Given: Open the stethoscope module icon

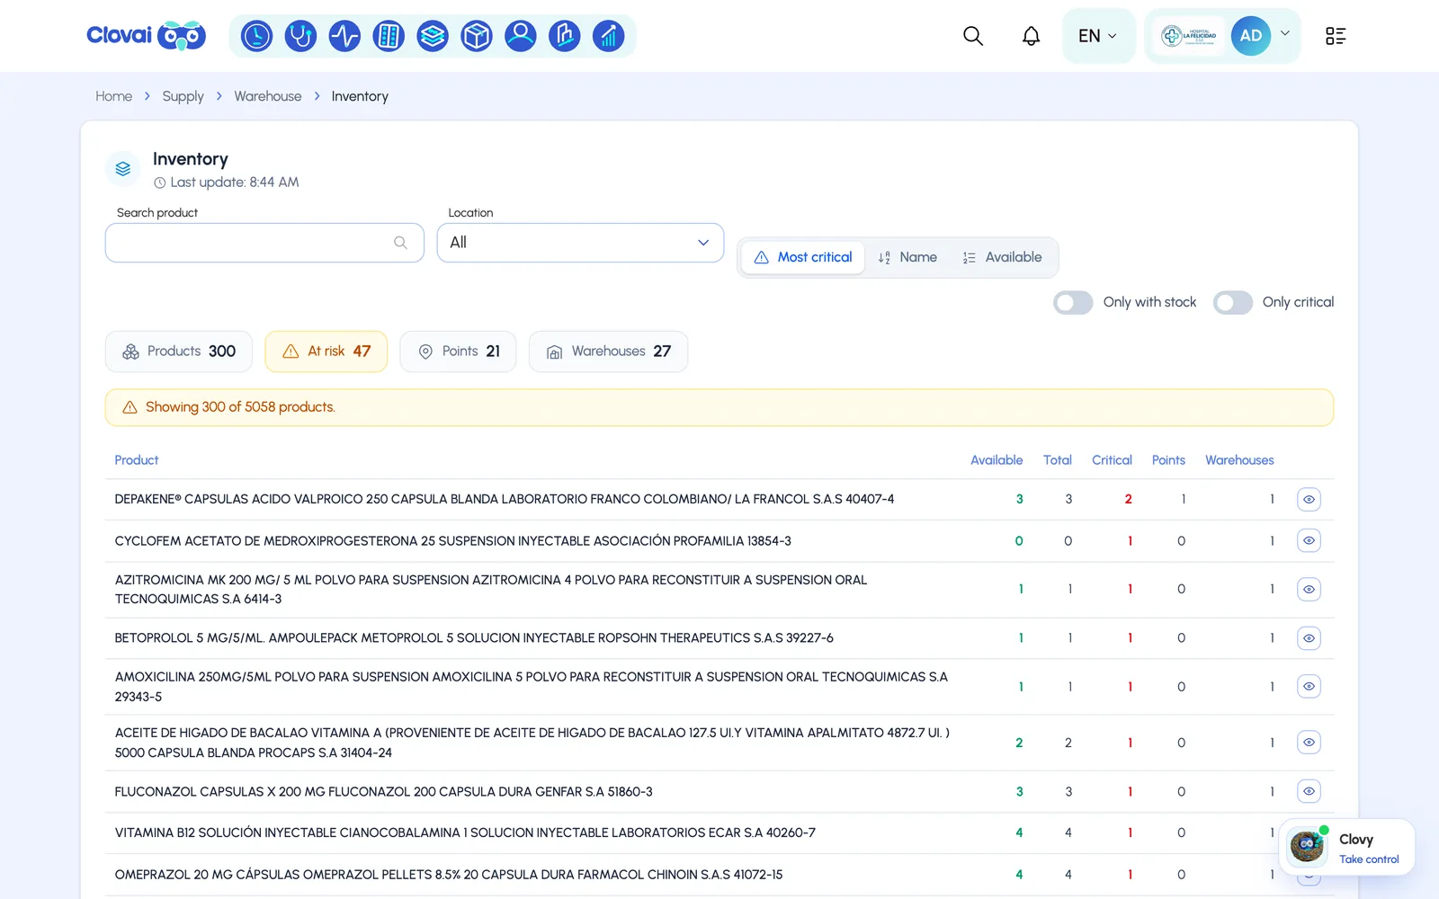Looking at the screenshot, I should coord(300,36).
